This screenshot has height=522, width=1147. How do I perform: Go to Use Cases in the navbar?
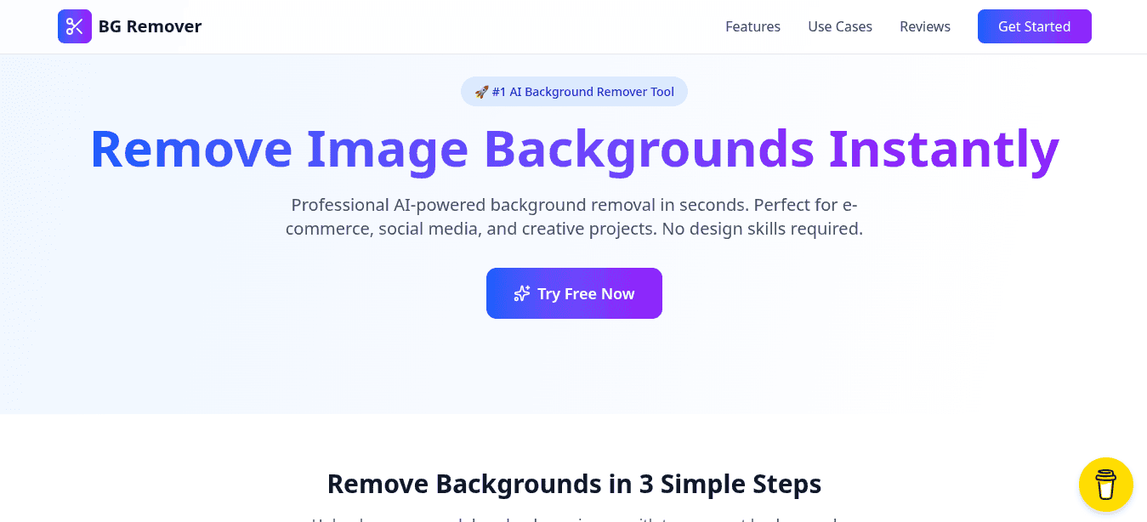[x=840, y=26]
